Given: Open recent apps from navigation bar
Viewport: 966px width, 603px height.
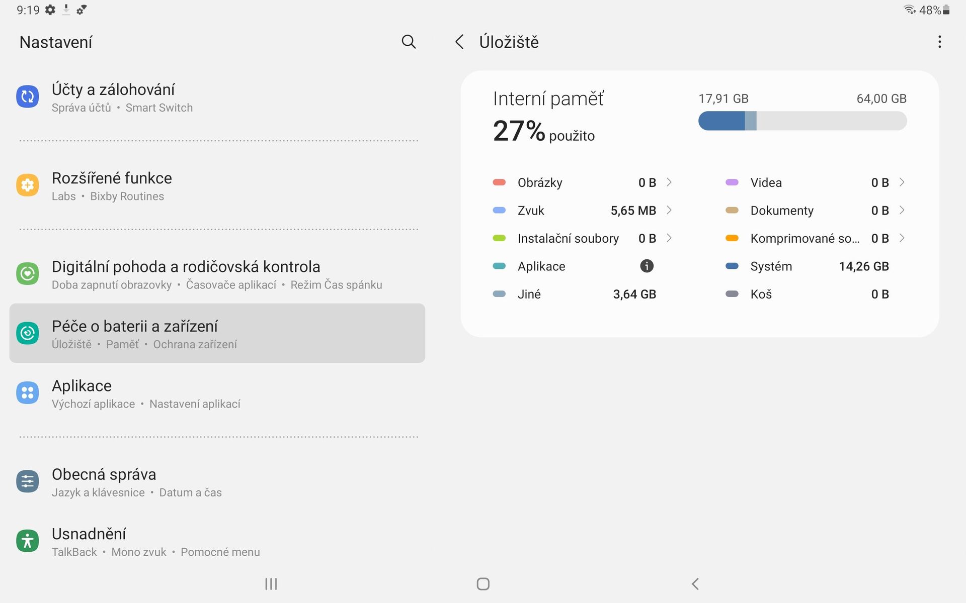Looking at the screenshot, I should [271, 584].
